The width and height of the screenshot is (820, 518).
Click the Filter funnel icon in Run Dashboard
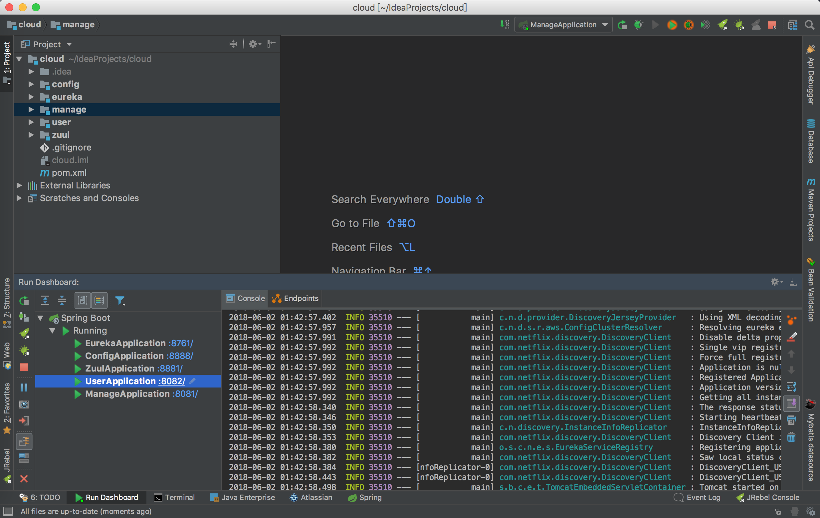[119, 300]
